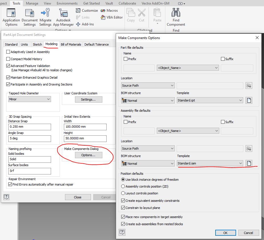Toggle Find Errors automatically after manual repair
This screenshot has width=264, height=240.
click(10, 184)
